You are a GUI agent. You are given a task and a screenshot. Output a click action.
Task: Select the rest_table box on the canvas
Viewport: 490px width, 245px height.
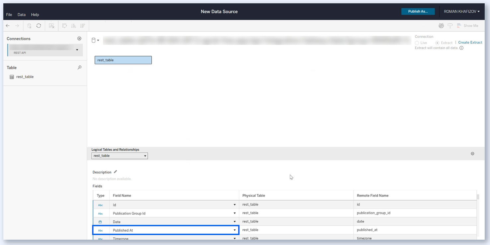click(123, 60)
